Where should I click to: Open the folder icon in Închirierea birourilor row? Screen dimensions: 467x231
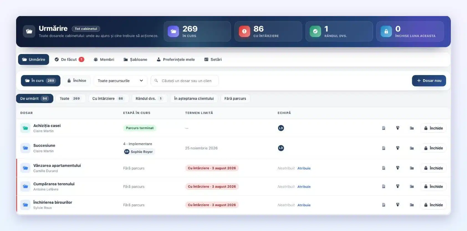coord(412,205)
